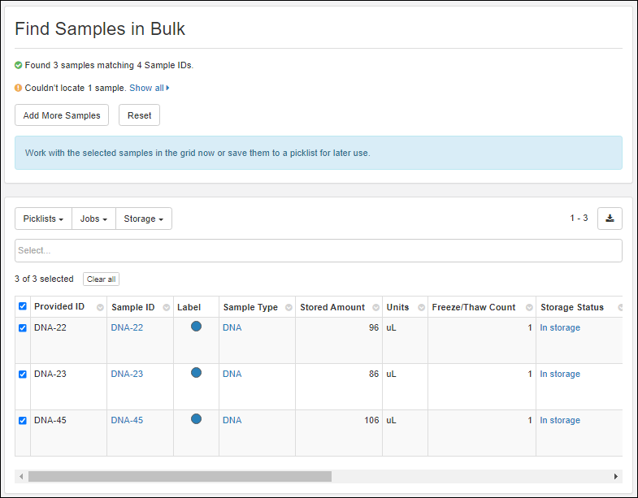The width and height of the screenshot is (638, 498).
Task: Uncheck the DNA-22 row checkbox
Action: 23,328
